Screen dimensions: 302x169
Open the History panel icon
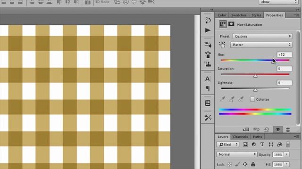click(x=208, y=20)
